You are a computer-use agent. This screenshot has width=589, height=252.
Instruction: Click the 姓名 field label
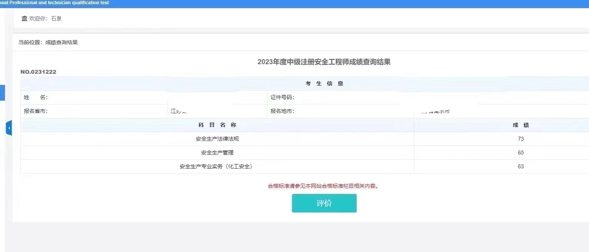click(35, 97)
